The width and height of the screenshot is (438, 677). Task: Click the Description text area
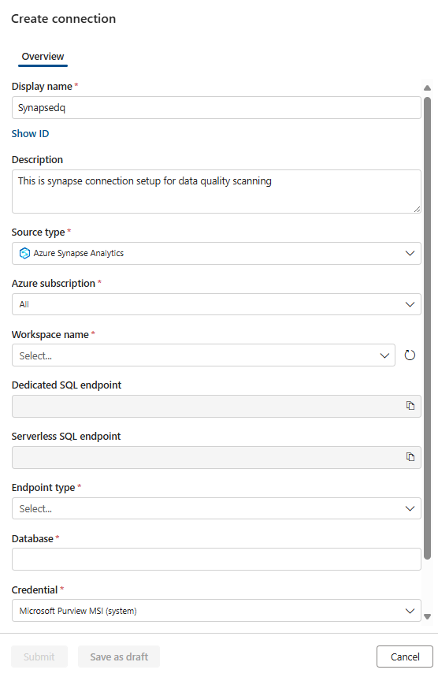tap(216, 192)
